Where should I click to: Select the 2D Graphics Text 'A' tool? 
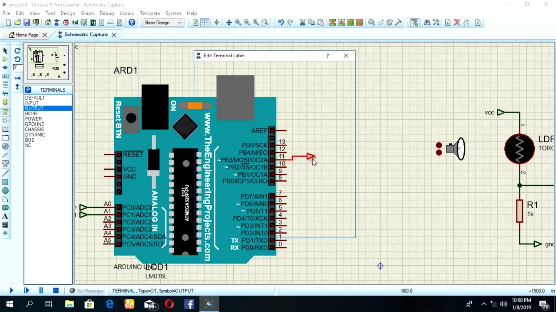(x=5, y=216)
